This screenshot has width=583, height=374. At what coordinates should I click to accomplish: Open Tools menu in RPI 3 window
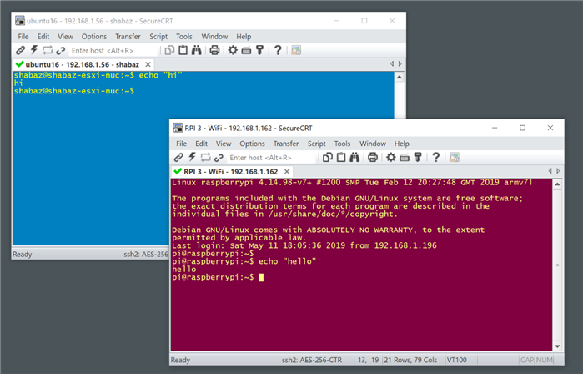(x=342, y=144)
